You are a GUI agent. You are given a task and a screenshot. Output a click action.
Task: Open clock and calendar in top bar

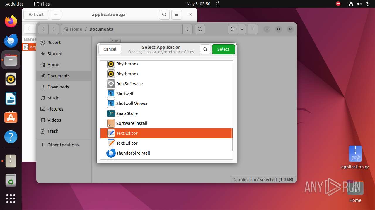pos(199,4)
